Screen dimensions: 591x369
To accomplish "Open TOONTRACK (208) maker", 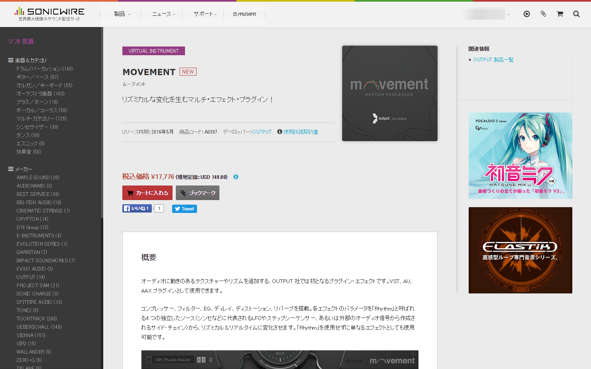I will (x=37, y=319).
